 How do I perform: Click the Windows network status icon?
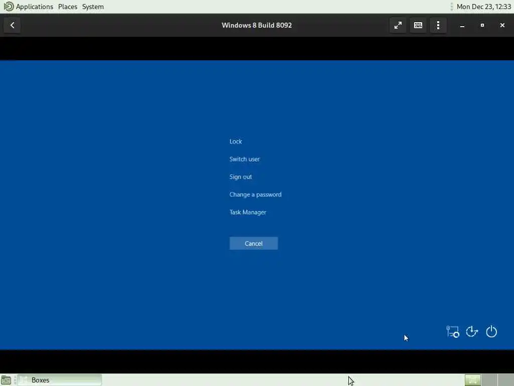click(x=453, y=332)
